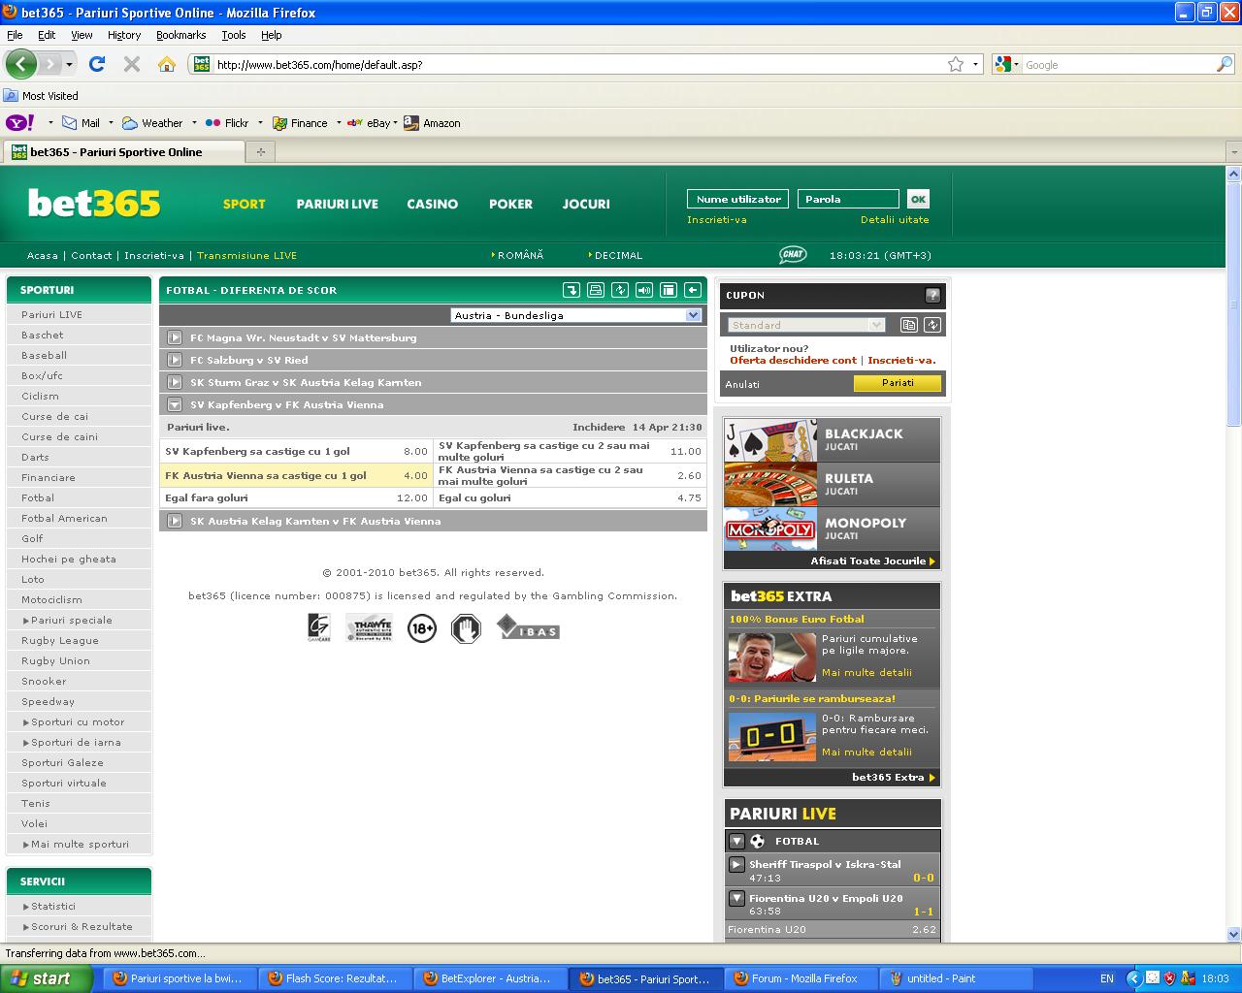Open the ROMÂNĂ language selector
Image resolution: width=1242 pixels, height=993 pixels.
pos(518,255)
